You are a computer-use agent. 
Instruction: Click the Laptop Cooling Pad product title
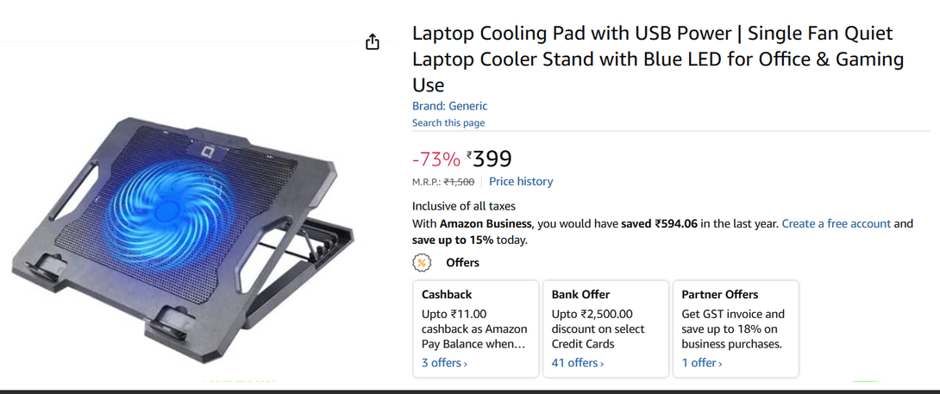(658, 59)
